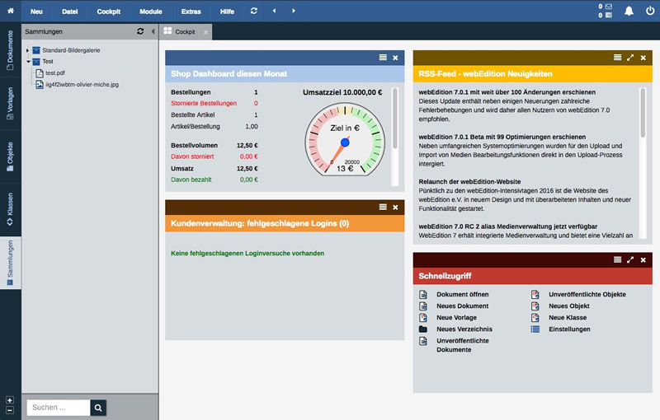Collapse the Sammlungen panel with arrow
This screenshot has height=420, width=660.
click(x=153, y=31)
